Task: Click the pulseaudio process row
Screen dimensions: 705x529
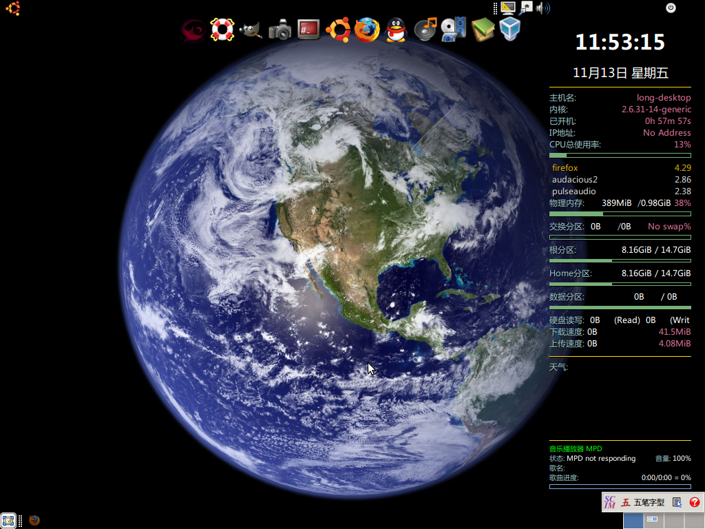Action: point(622,191)
